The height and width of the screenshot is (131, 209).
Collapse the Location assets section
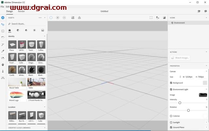coord(45,107)
